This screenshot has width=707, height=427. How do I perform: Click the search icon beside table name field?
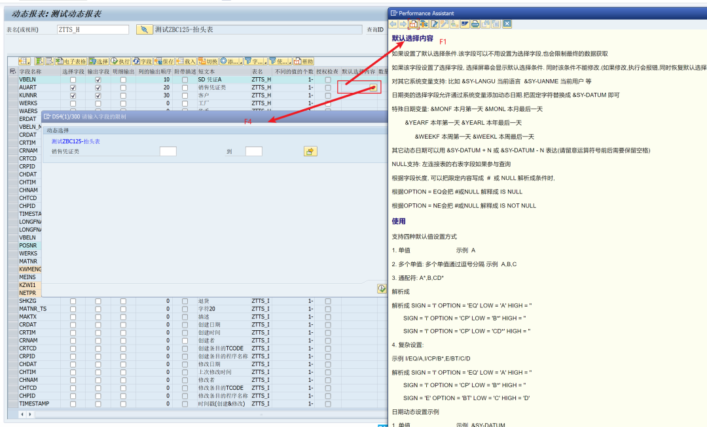[145, 29]
